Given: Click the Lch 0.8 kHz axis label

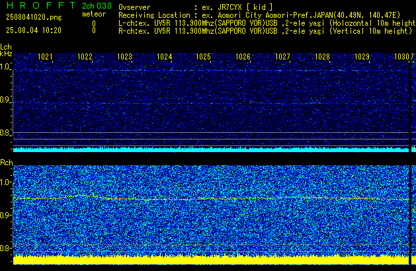Looking at the screenshot, I should tap(5, 133).
